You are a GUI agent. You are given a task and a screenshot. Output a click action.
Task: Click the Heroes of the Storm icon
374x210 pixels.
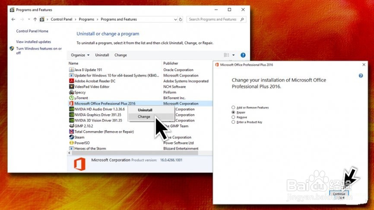tap(71, 148)
